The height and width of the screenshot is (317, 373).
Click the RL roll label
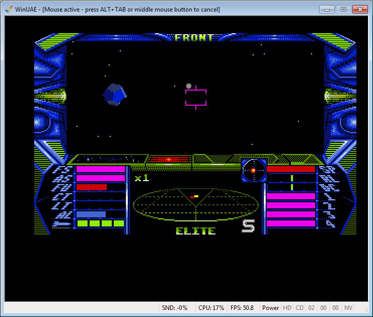(329, 178)
